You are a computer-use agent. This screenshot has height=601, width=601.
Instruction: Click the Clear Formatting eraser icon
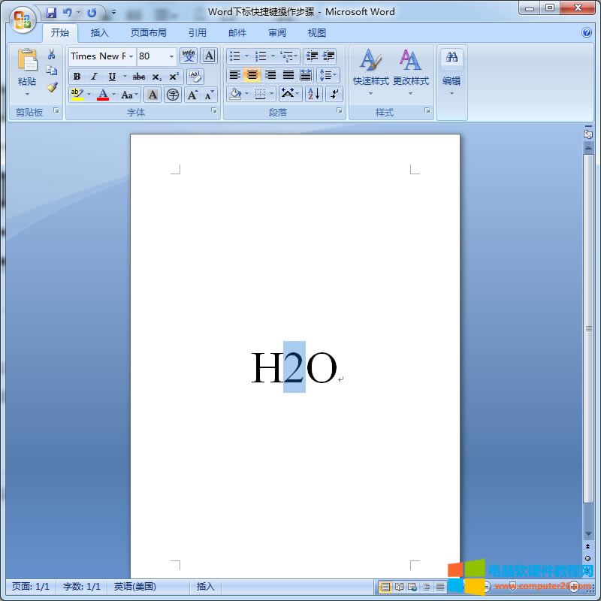(195, 77)
